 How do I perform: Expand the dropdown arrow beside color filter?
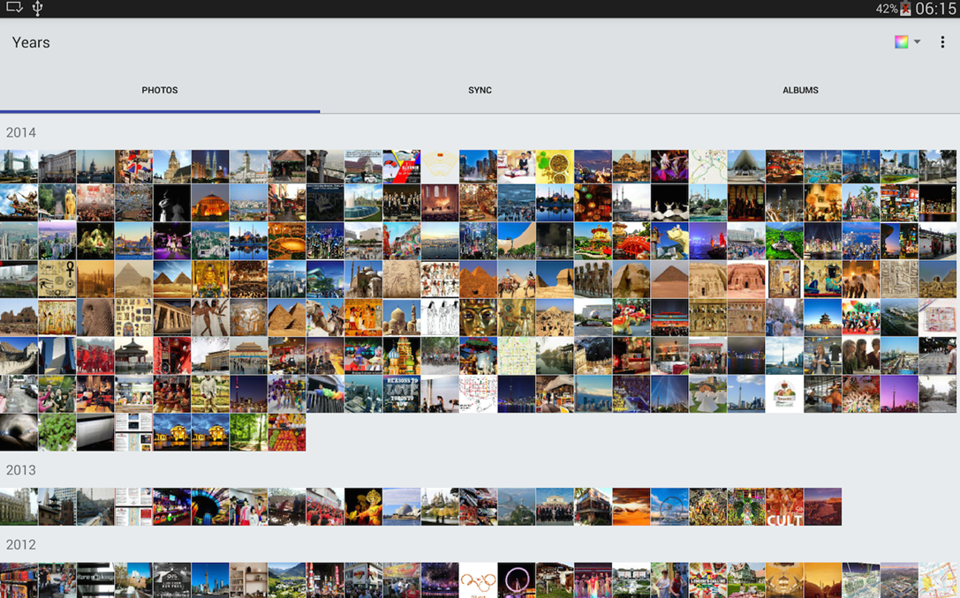click(x=917, y=41)
